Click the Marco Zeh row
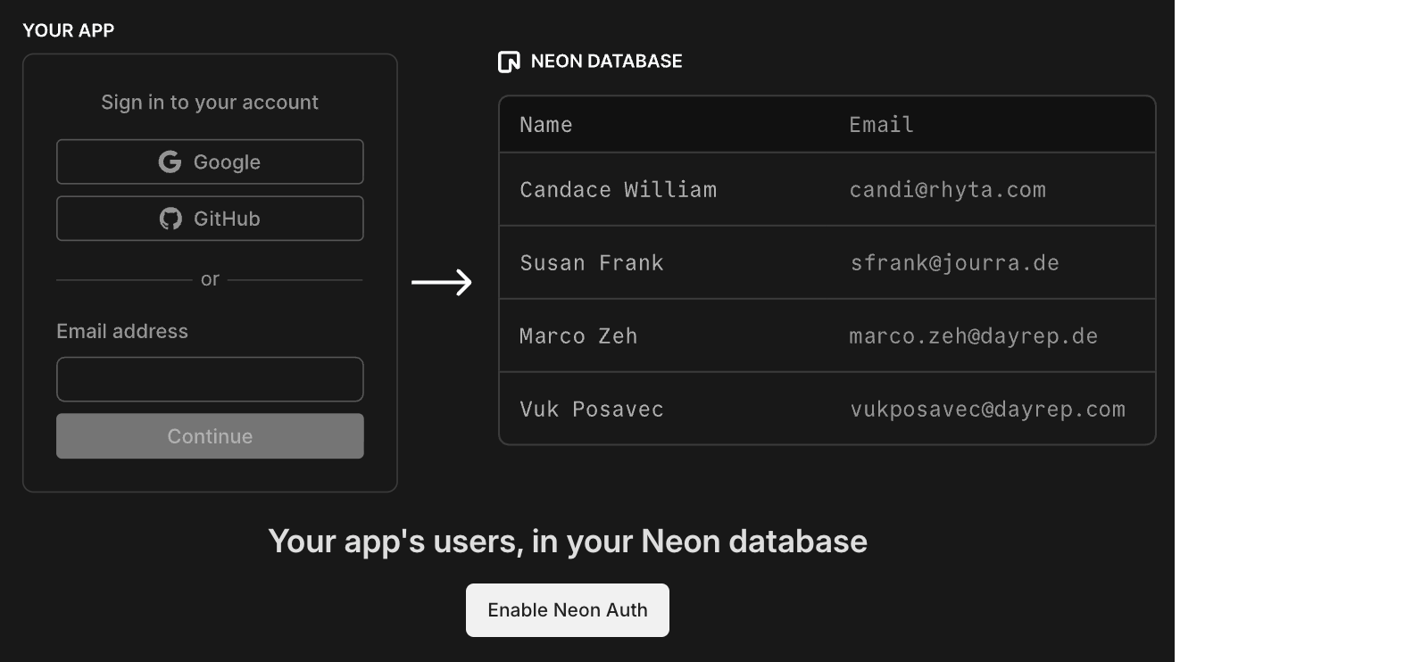Viewport: 1421px width, 662px height. (x=827, y=335)
